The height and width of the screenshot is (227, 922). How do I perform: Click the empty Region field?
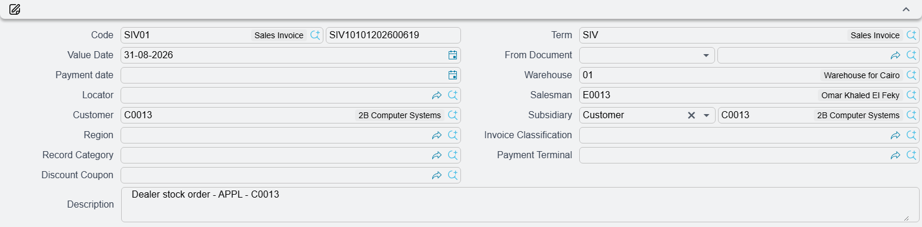pyautogui.click(x=290, y=135)
